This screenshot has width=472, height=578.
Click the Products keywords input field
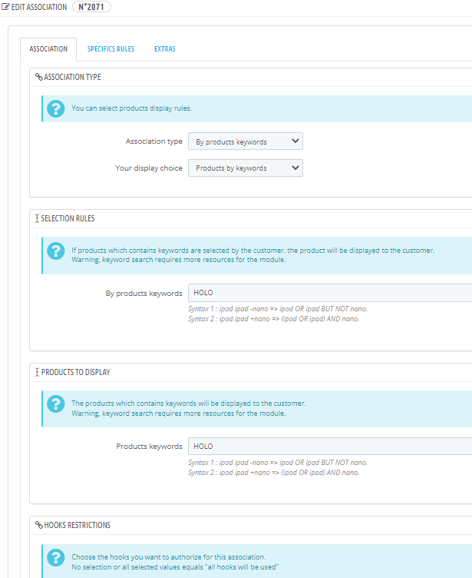coord(330,447)
